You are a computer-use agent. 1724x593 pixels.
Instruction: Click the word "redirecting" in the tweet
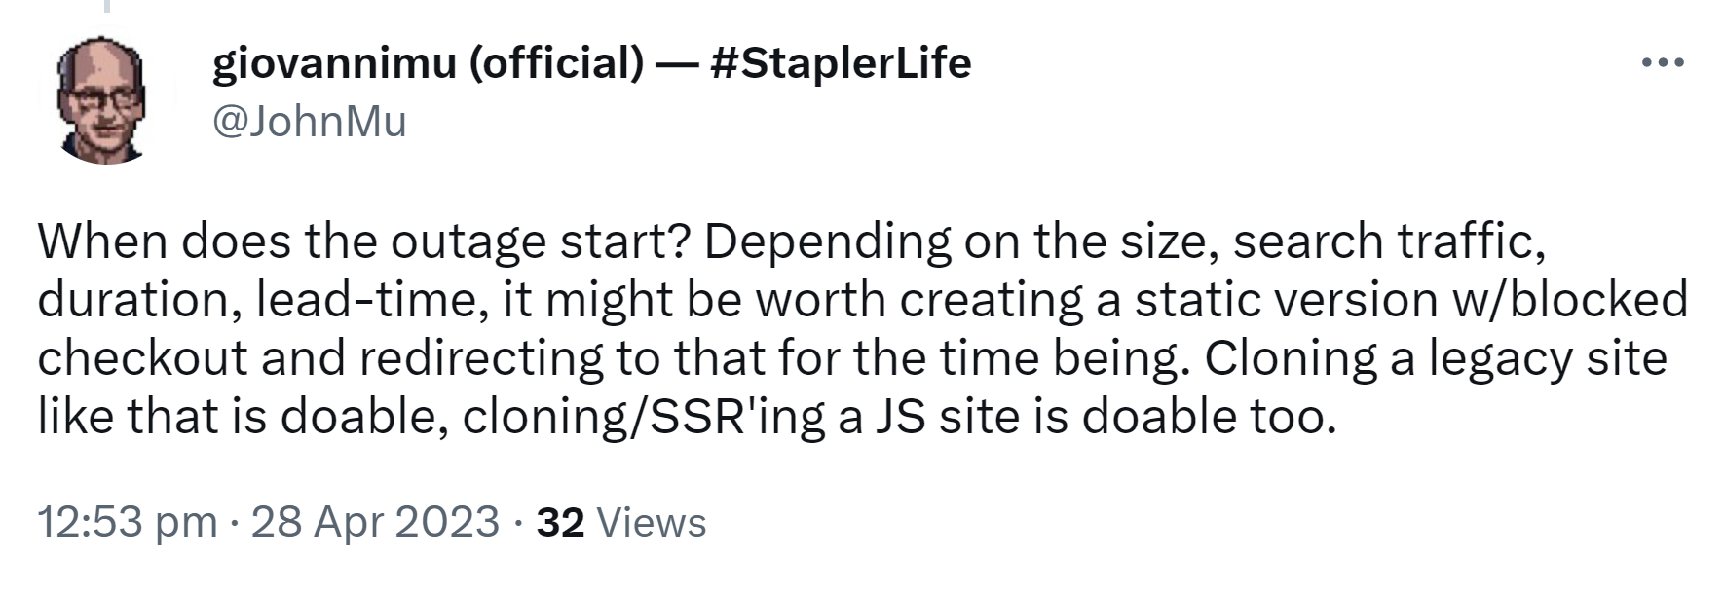[482, 358]
